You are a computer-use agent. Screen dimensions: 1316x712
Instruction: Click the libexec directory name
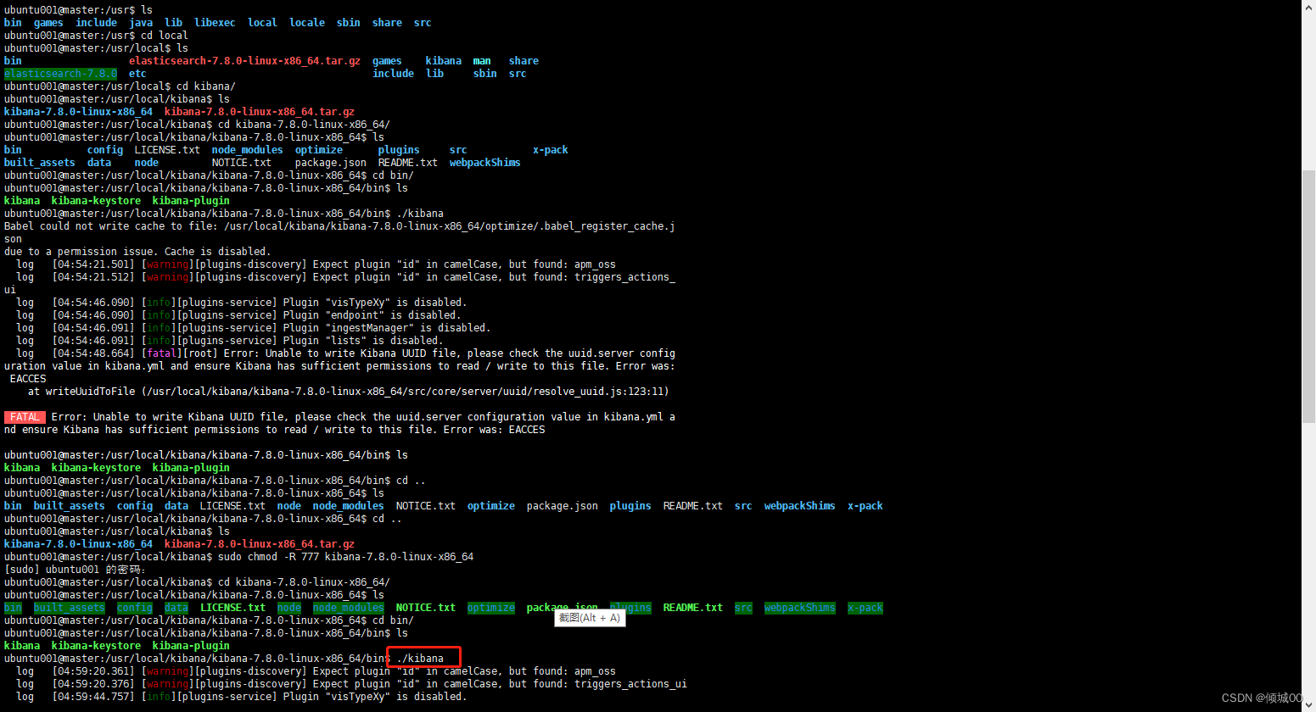[x=215, y=23]
